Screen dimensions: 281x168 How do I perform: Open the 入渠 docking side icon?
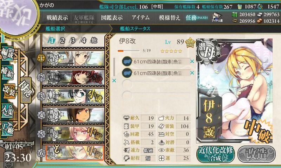coord(7,110)
